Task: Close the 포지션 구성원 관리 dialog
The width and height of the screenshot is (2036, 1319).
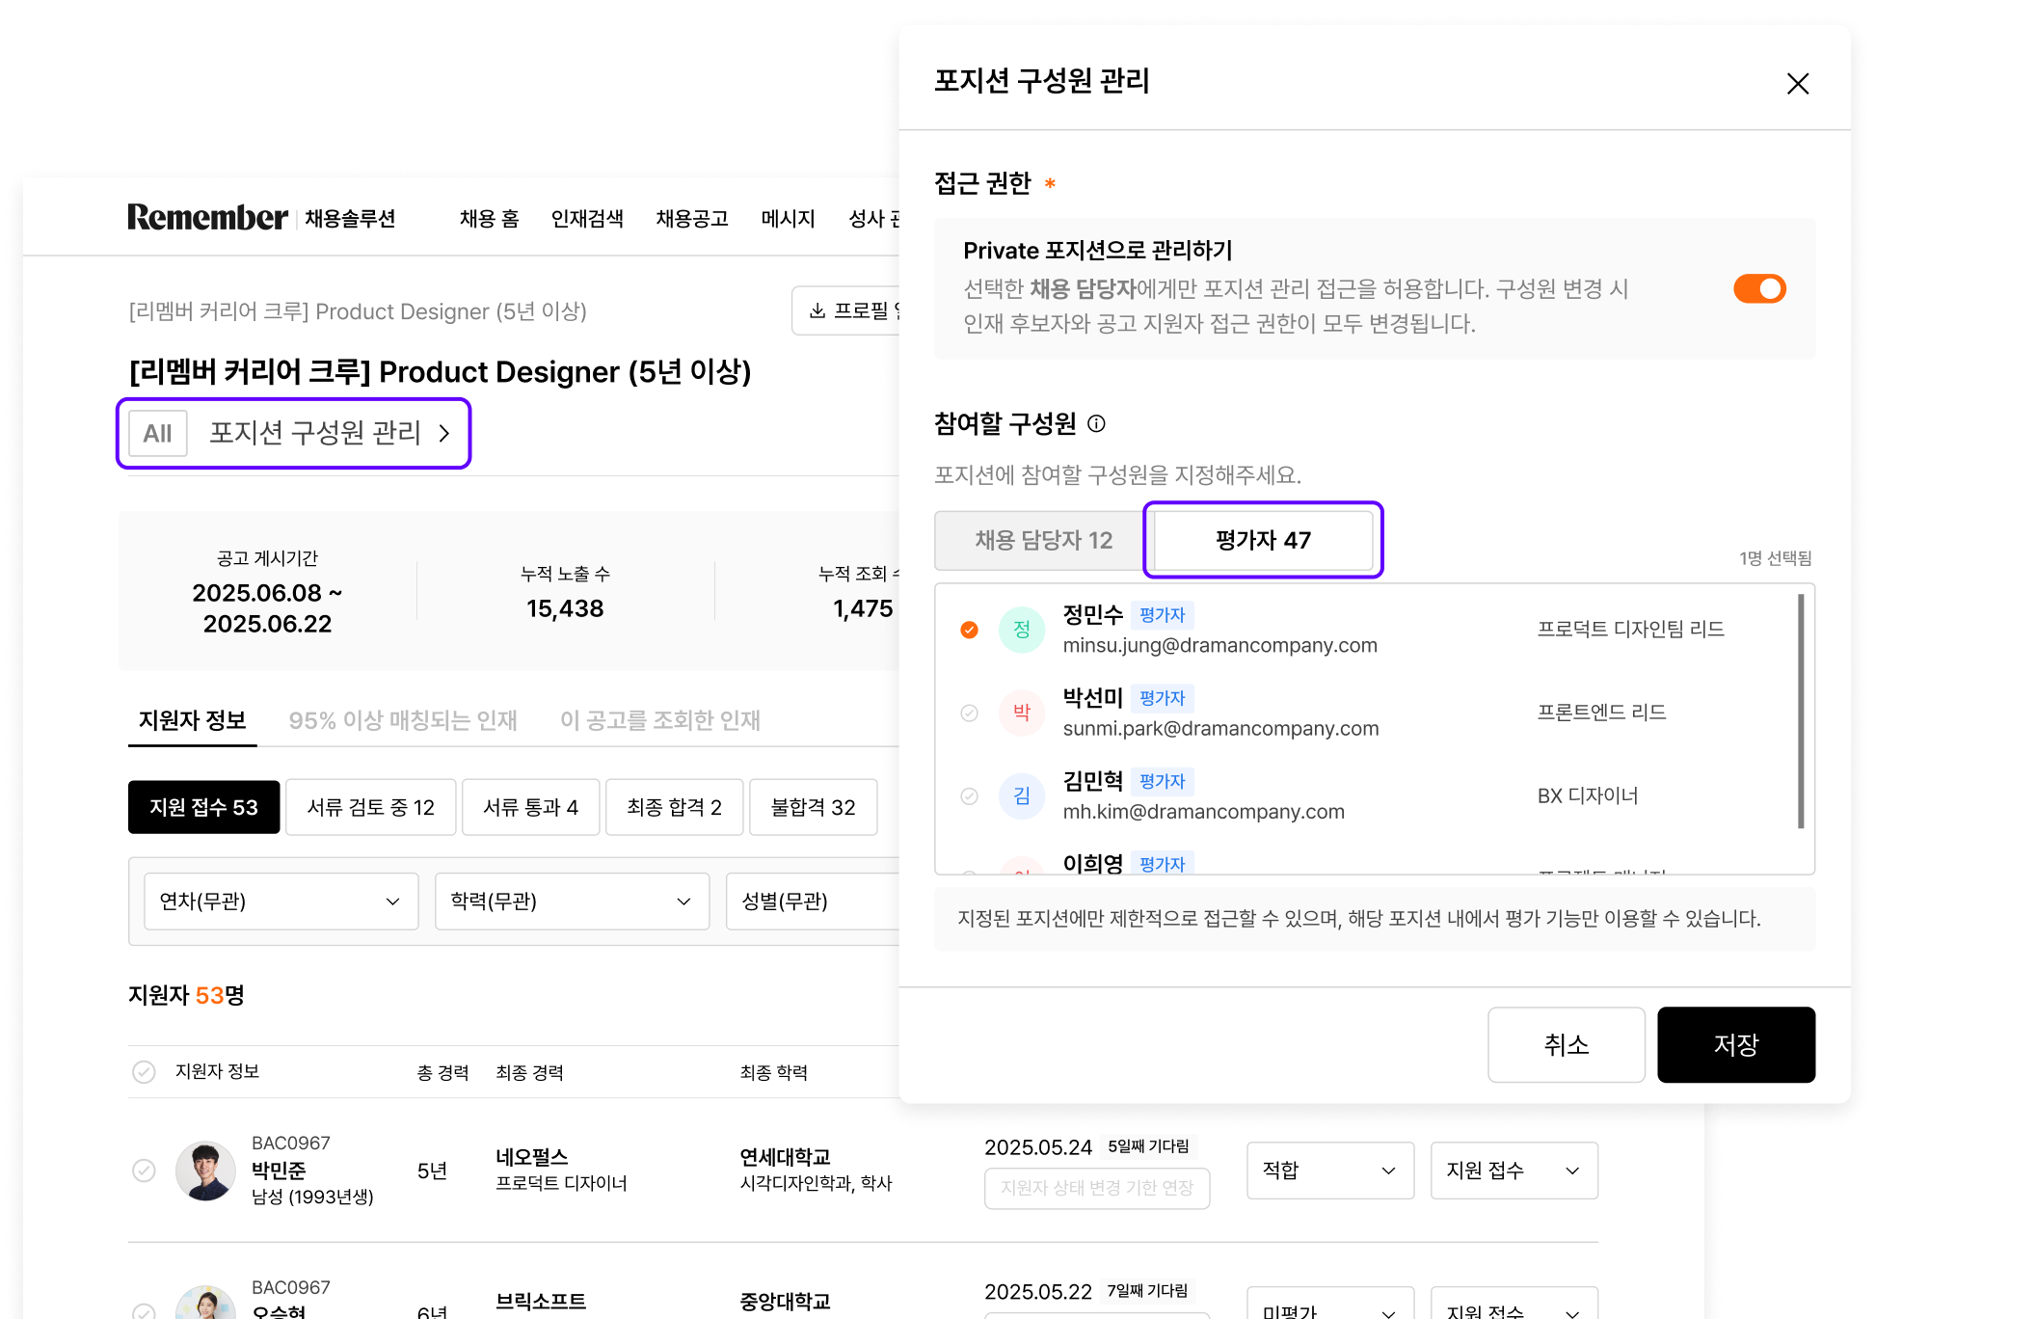Action: [x=1797, y=83]
